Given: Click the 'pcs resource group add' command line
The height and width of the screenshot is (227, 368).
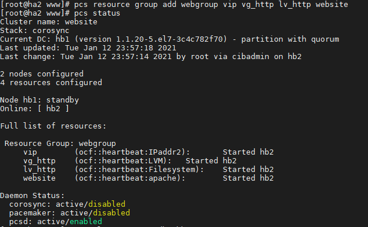Looking at the screenshot, I should [174, 5].
